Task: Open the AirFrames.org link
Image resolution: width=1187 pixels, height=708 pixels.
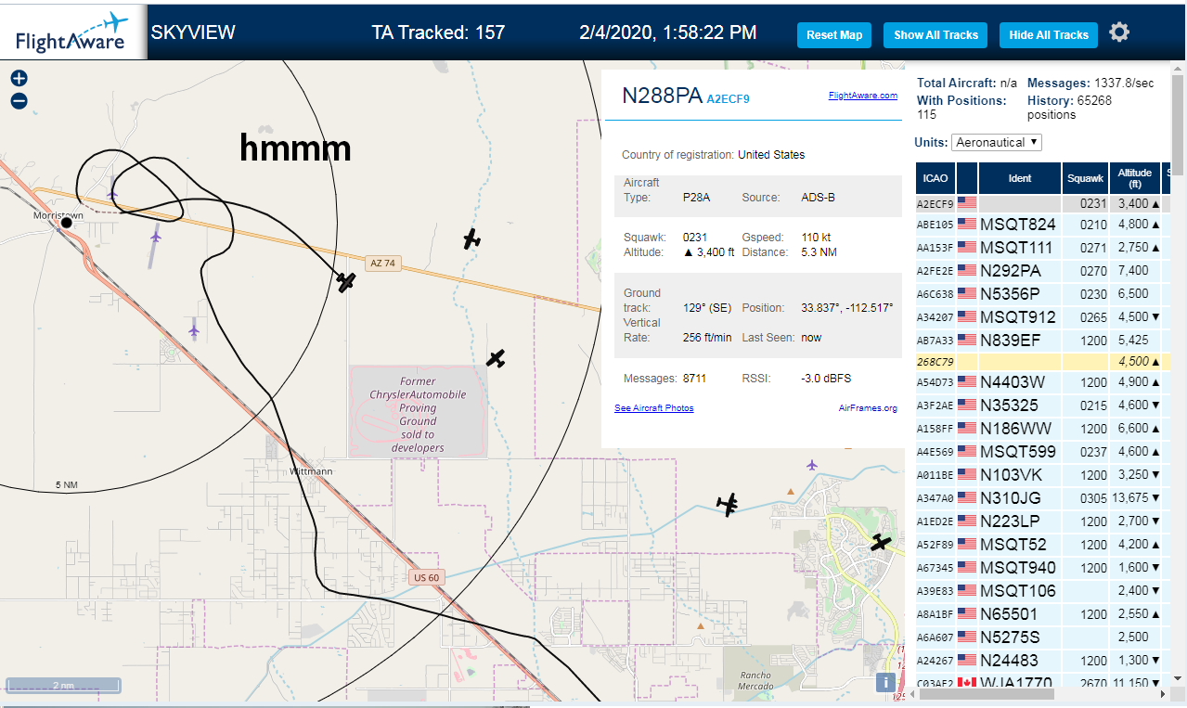Action: coord(868,408)
